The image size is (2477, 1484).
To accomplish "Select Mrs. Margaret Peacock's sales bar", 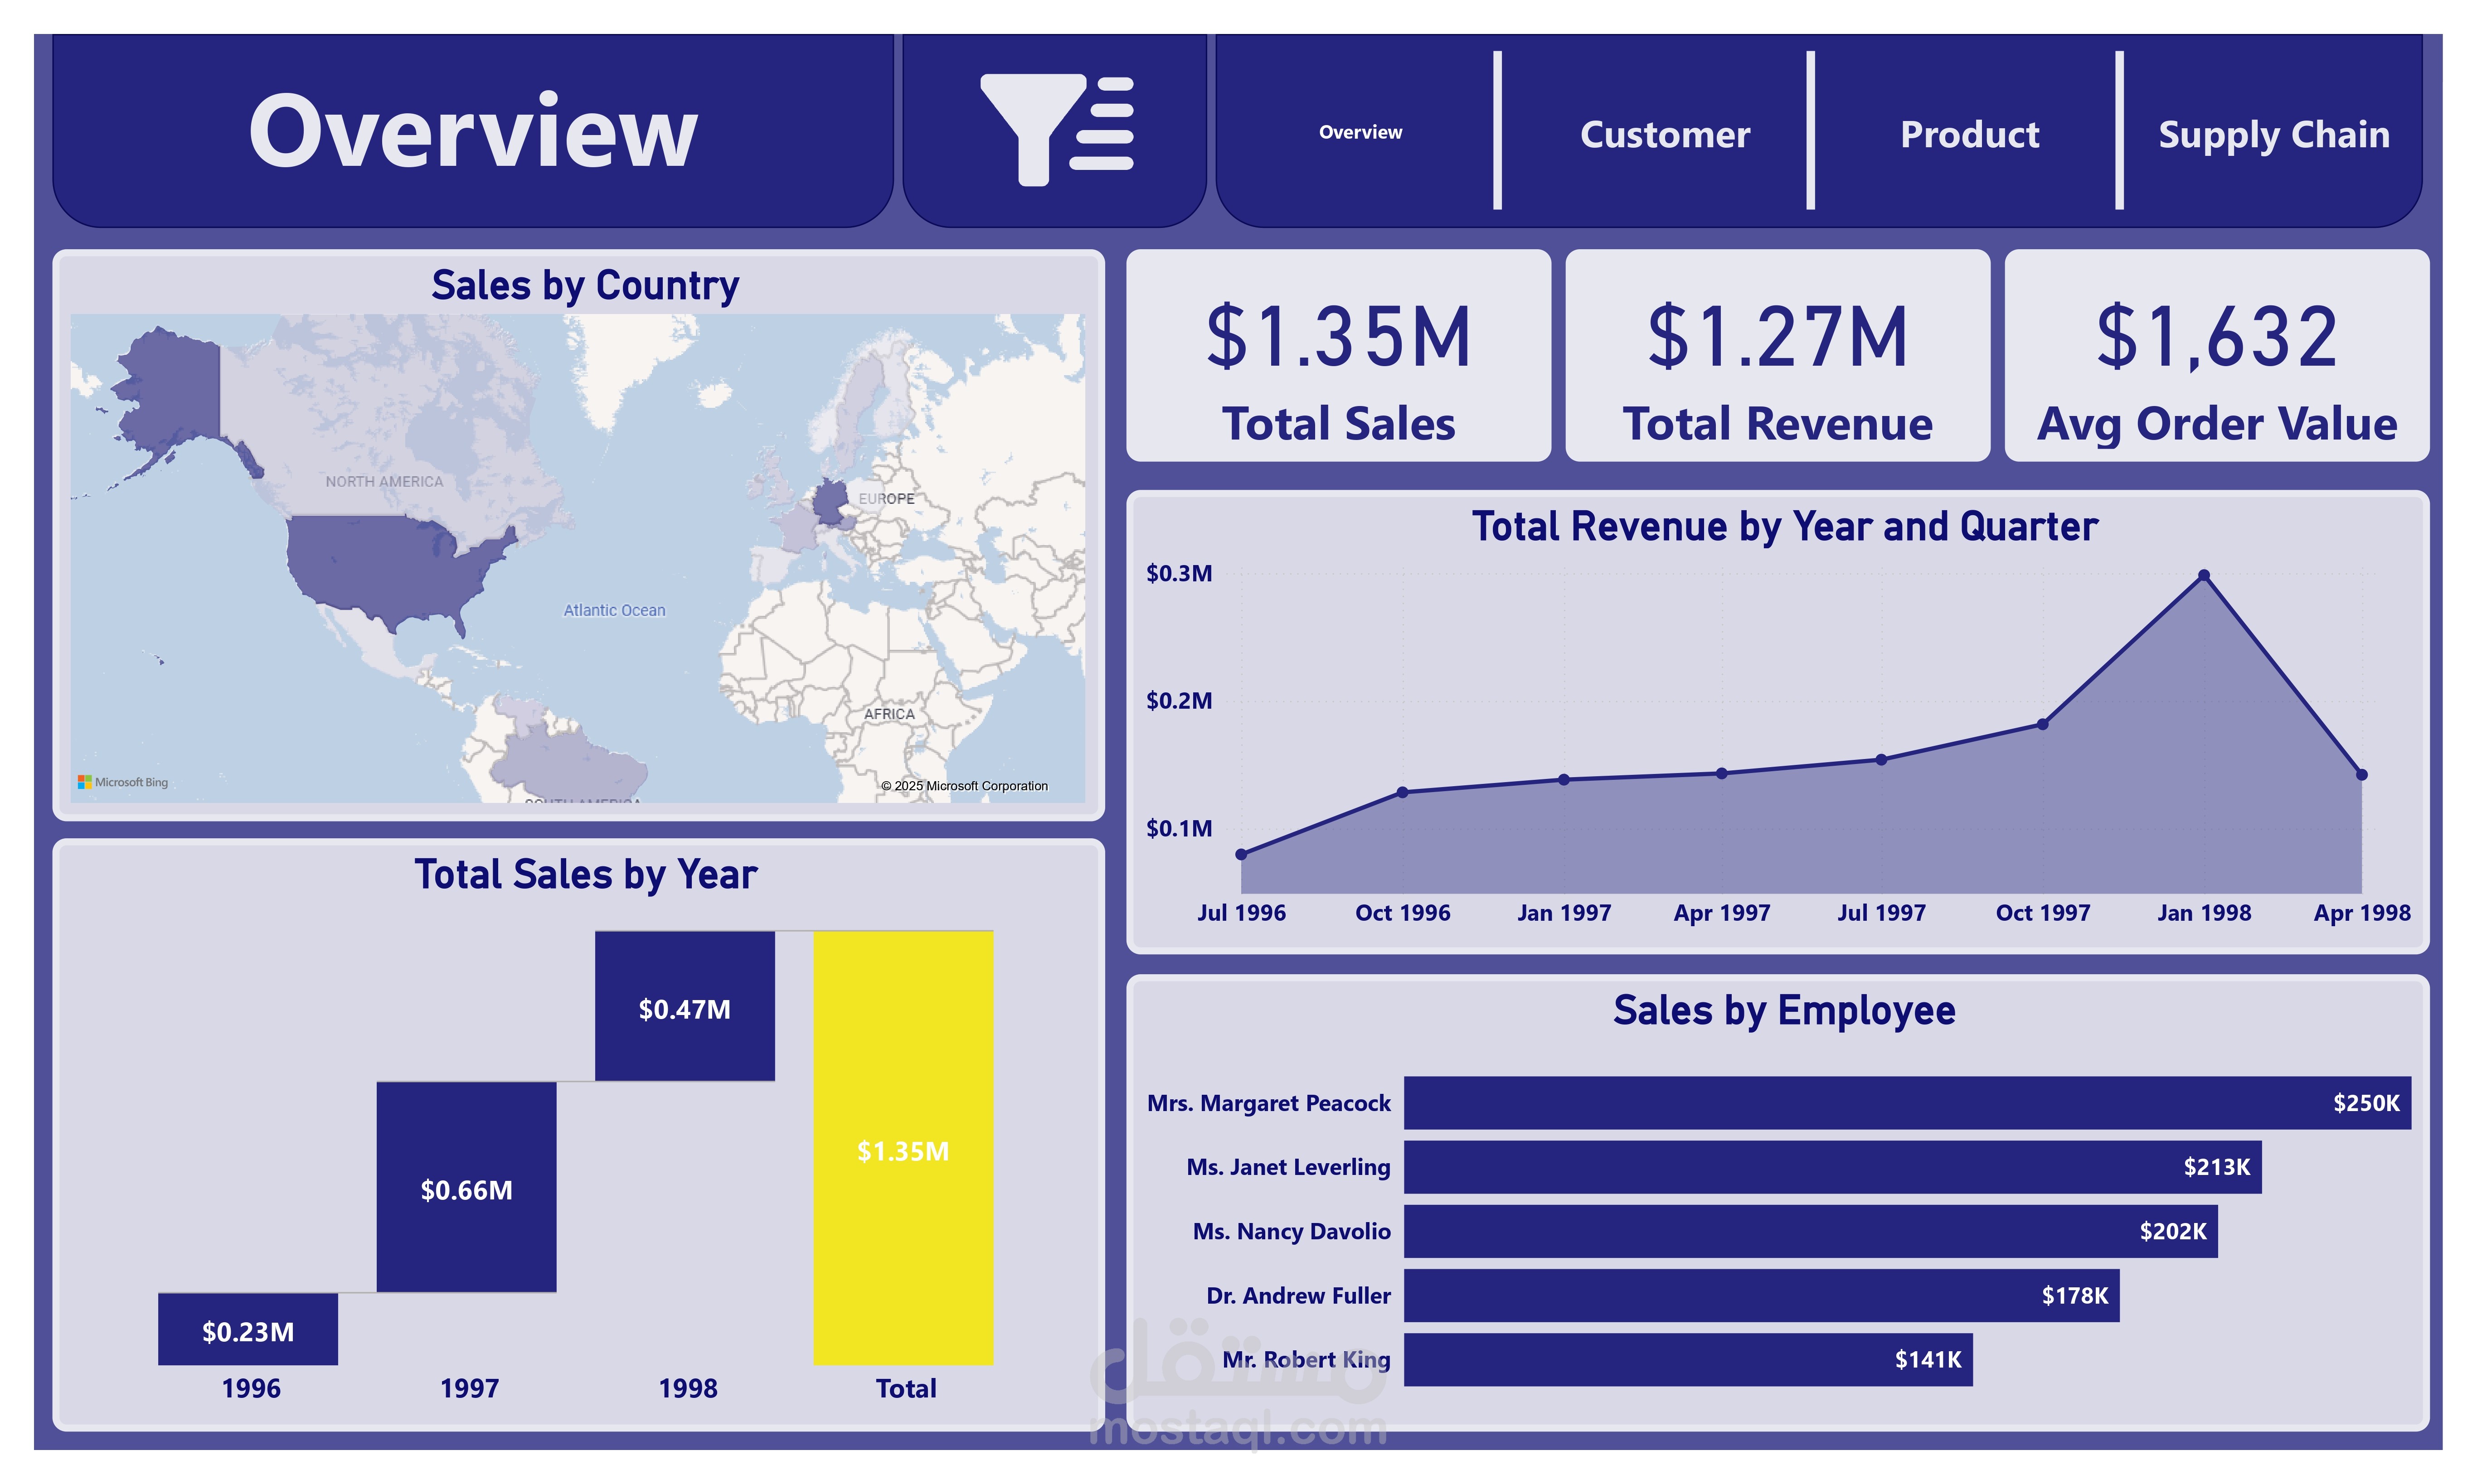I will point(1901,1103).
